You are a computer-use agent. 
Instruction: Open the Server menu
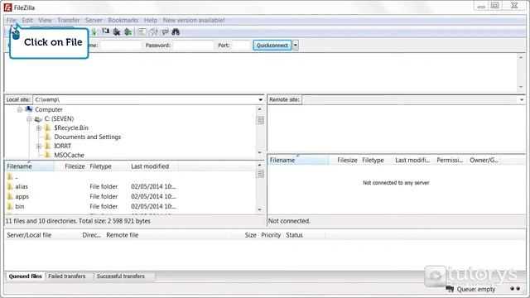94,20
